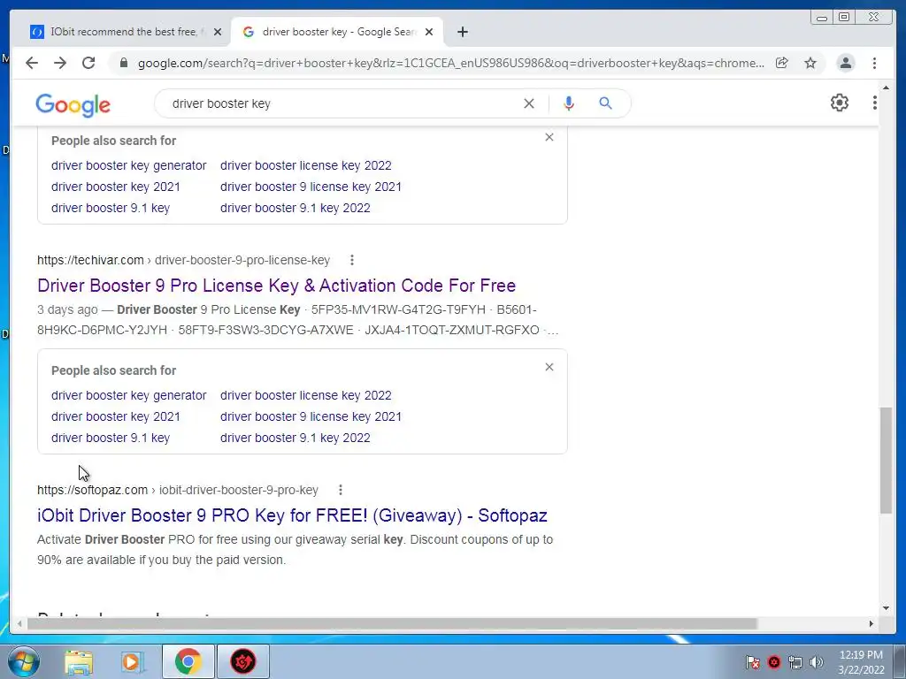
Task: Click the techivar.com result URL text
Action: (x=184, y=261)
